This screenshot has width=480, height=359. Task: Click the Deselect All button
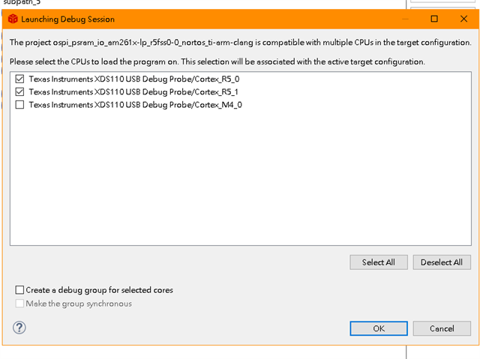pos(442,262)
